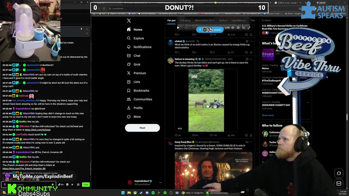Image resolution: width=349 pixels, height=196 pixels.
Task: Open ExplodinBeef account switcher menu
Action: pyautogui.click(x=160, y=183)
